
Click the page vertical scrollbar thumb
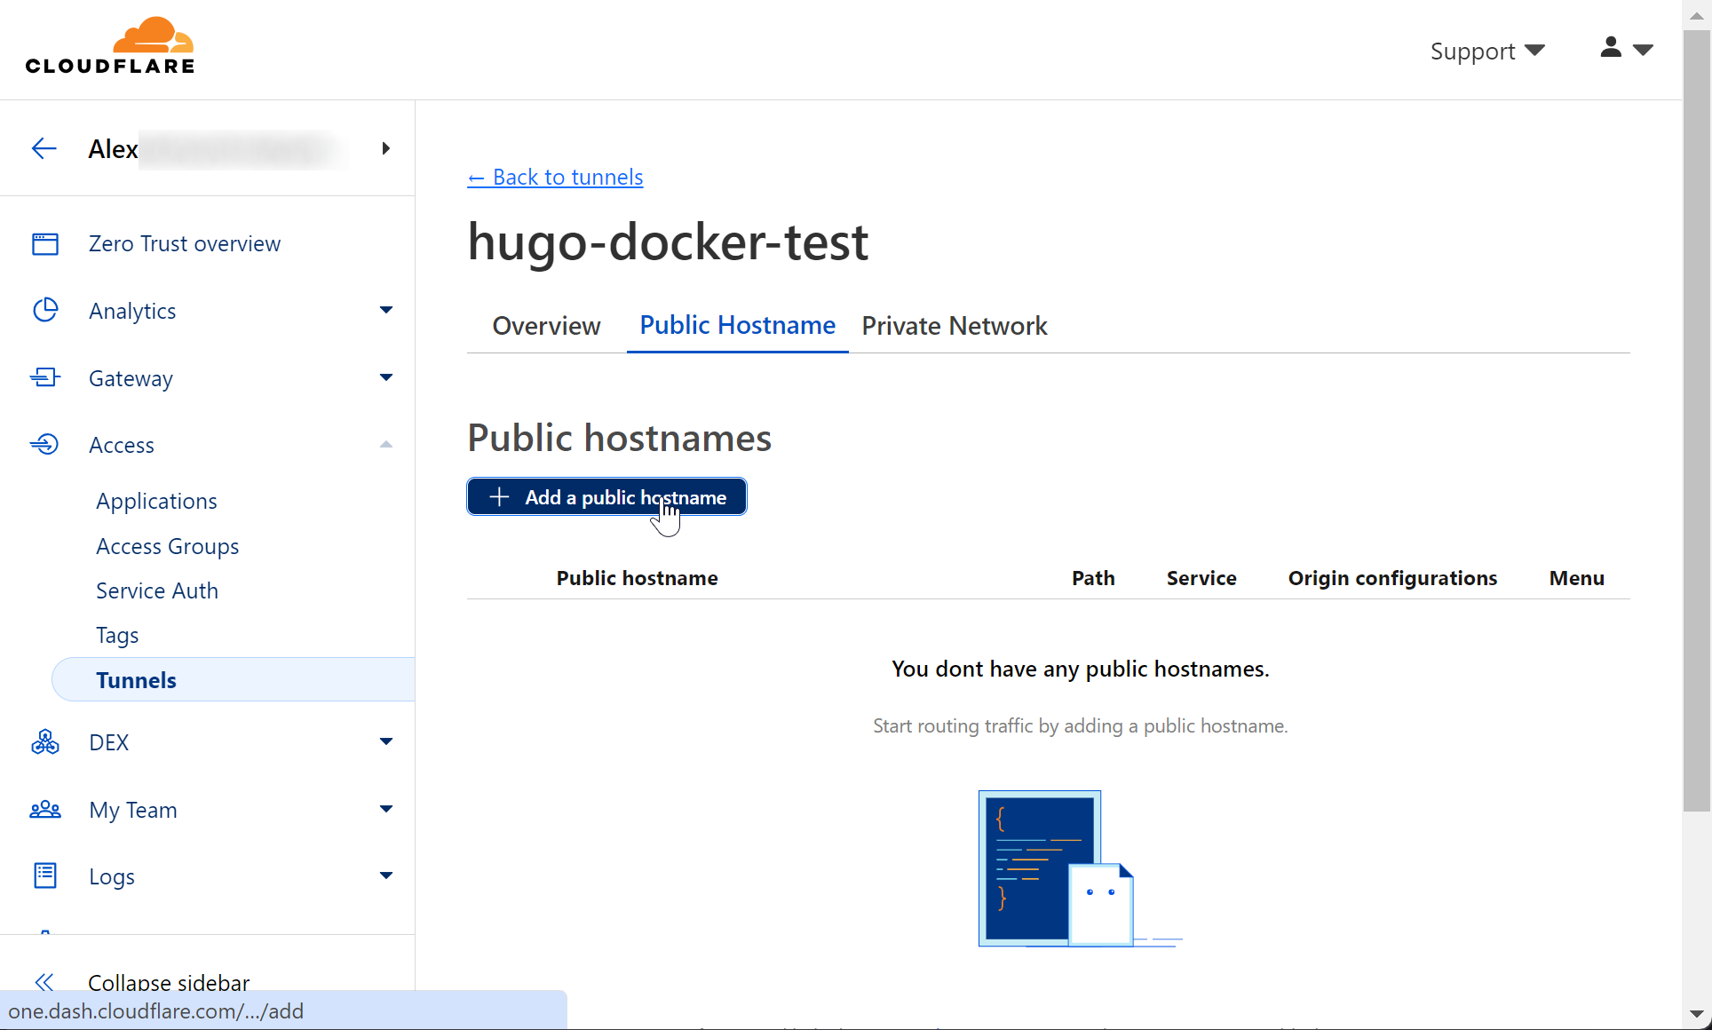(1697, 421)
